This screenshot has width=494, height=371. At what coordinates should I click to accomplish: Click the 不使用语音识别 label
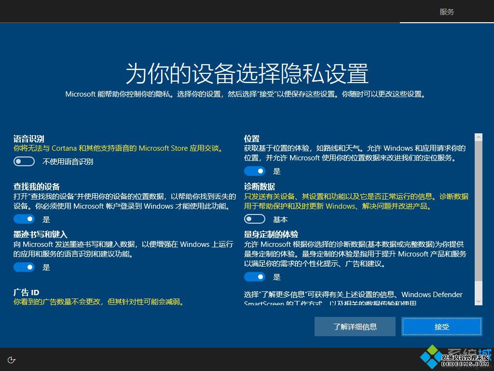click(68, 162)
